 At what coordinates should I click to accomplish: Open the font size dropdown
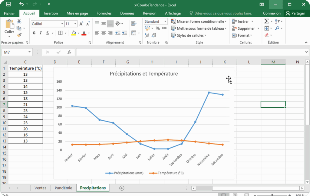[75, 24]
